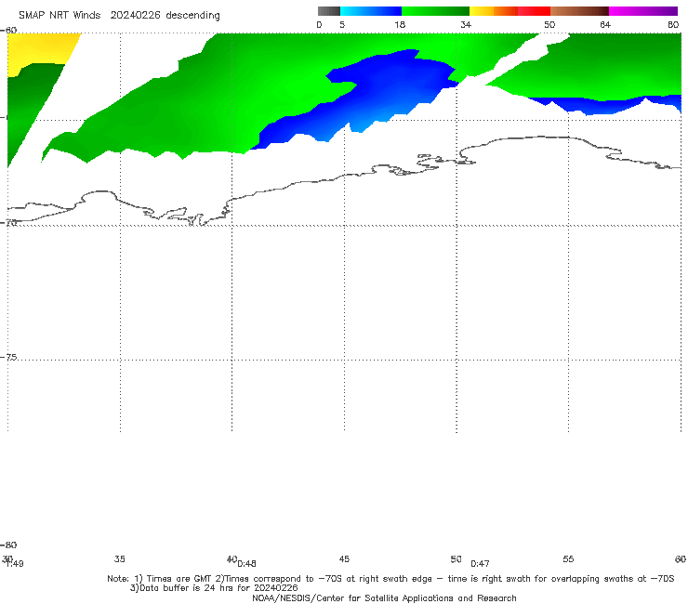Click the color bar label '64'
Image resolution: width=688 pixels, height=604 pixels.
(x=605, y=24)
